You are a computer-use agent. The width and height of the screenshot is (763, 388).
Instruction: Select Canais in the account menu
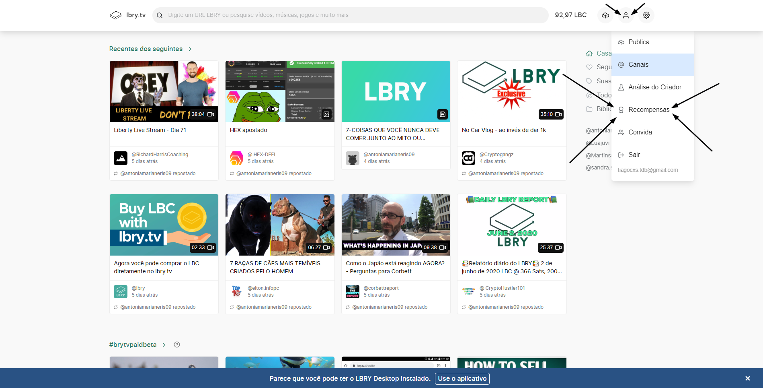tap(653, 65)
